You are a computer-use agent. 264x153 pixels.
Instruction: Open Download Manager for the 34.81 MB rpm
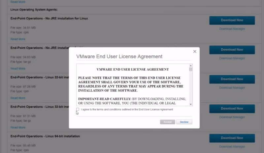232,29
